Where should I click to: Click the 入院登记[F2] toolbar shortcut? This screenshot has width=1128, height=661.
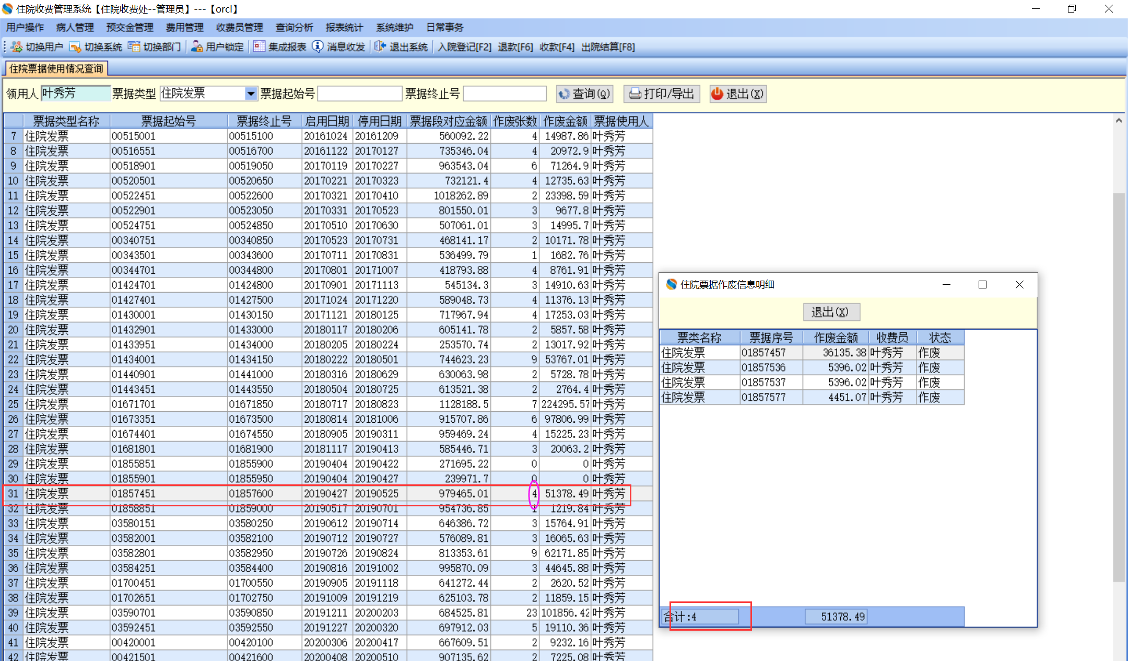[x=464, y=47]
